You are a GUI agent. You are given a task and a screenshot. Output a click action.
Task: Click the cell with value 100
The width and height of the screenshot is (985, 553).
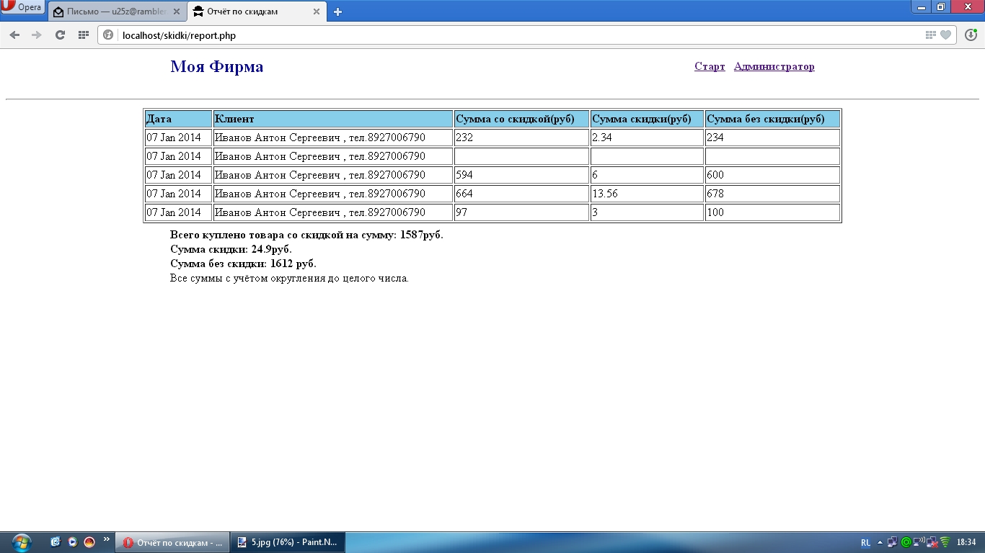click(772, 212)
